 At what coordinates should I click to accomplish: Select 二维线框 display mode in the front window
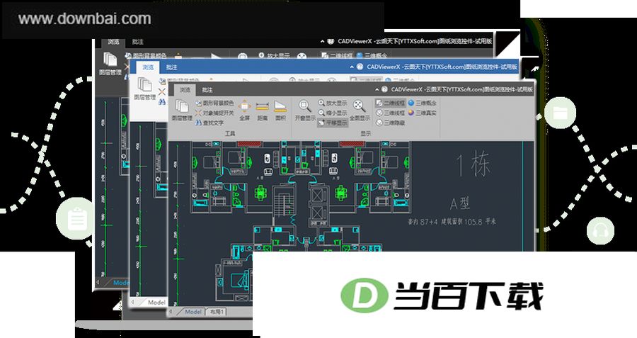[x=391, y=103]
